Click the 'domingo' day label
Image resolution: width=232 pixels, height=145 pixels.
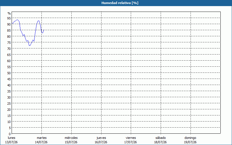190,138
